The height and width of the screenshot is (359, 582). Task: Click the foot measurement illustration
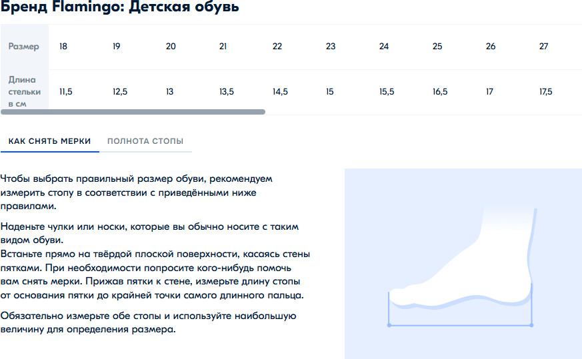[x=463, y=263]
